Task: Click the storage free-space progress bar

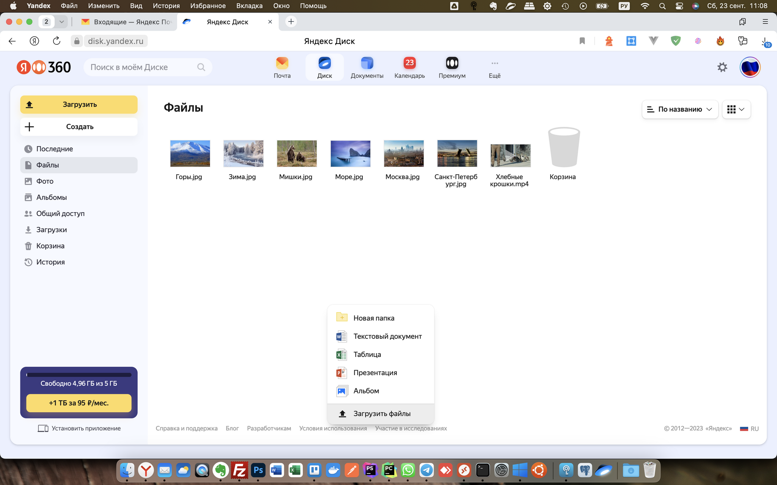Action: 79,375
